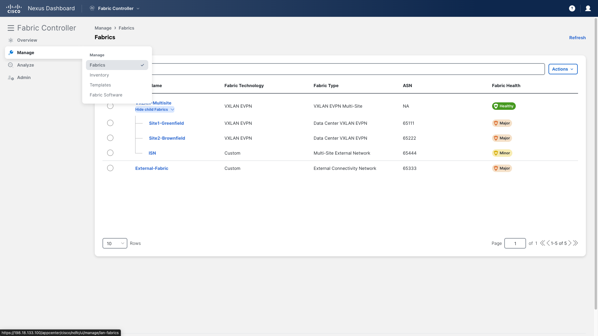Image resolution: width=598 pixels, height=336 pixels.
Task: Click ASN value 65111
Action: tap(409, 123)
